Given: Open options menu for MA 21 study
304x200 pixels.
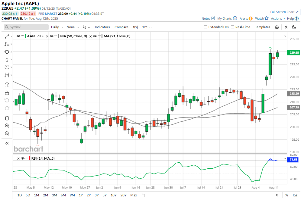Looking at the screenshot, I should [x=99, y=36].
